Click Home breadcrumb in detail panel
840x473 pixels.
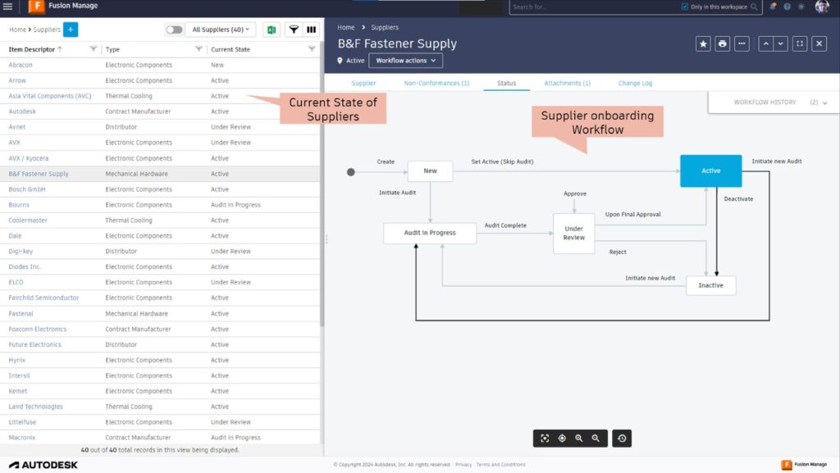click(346, 27)
